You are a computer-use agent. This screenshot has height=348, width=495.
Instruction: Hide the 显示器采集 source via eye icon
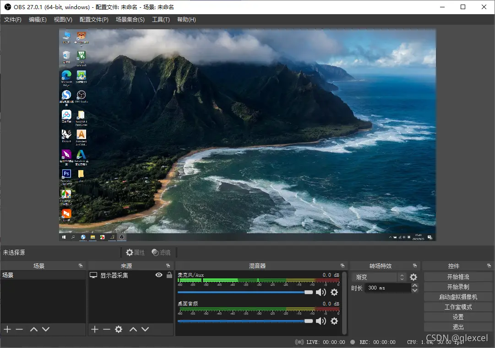(159, 275)
